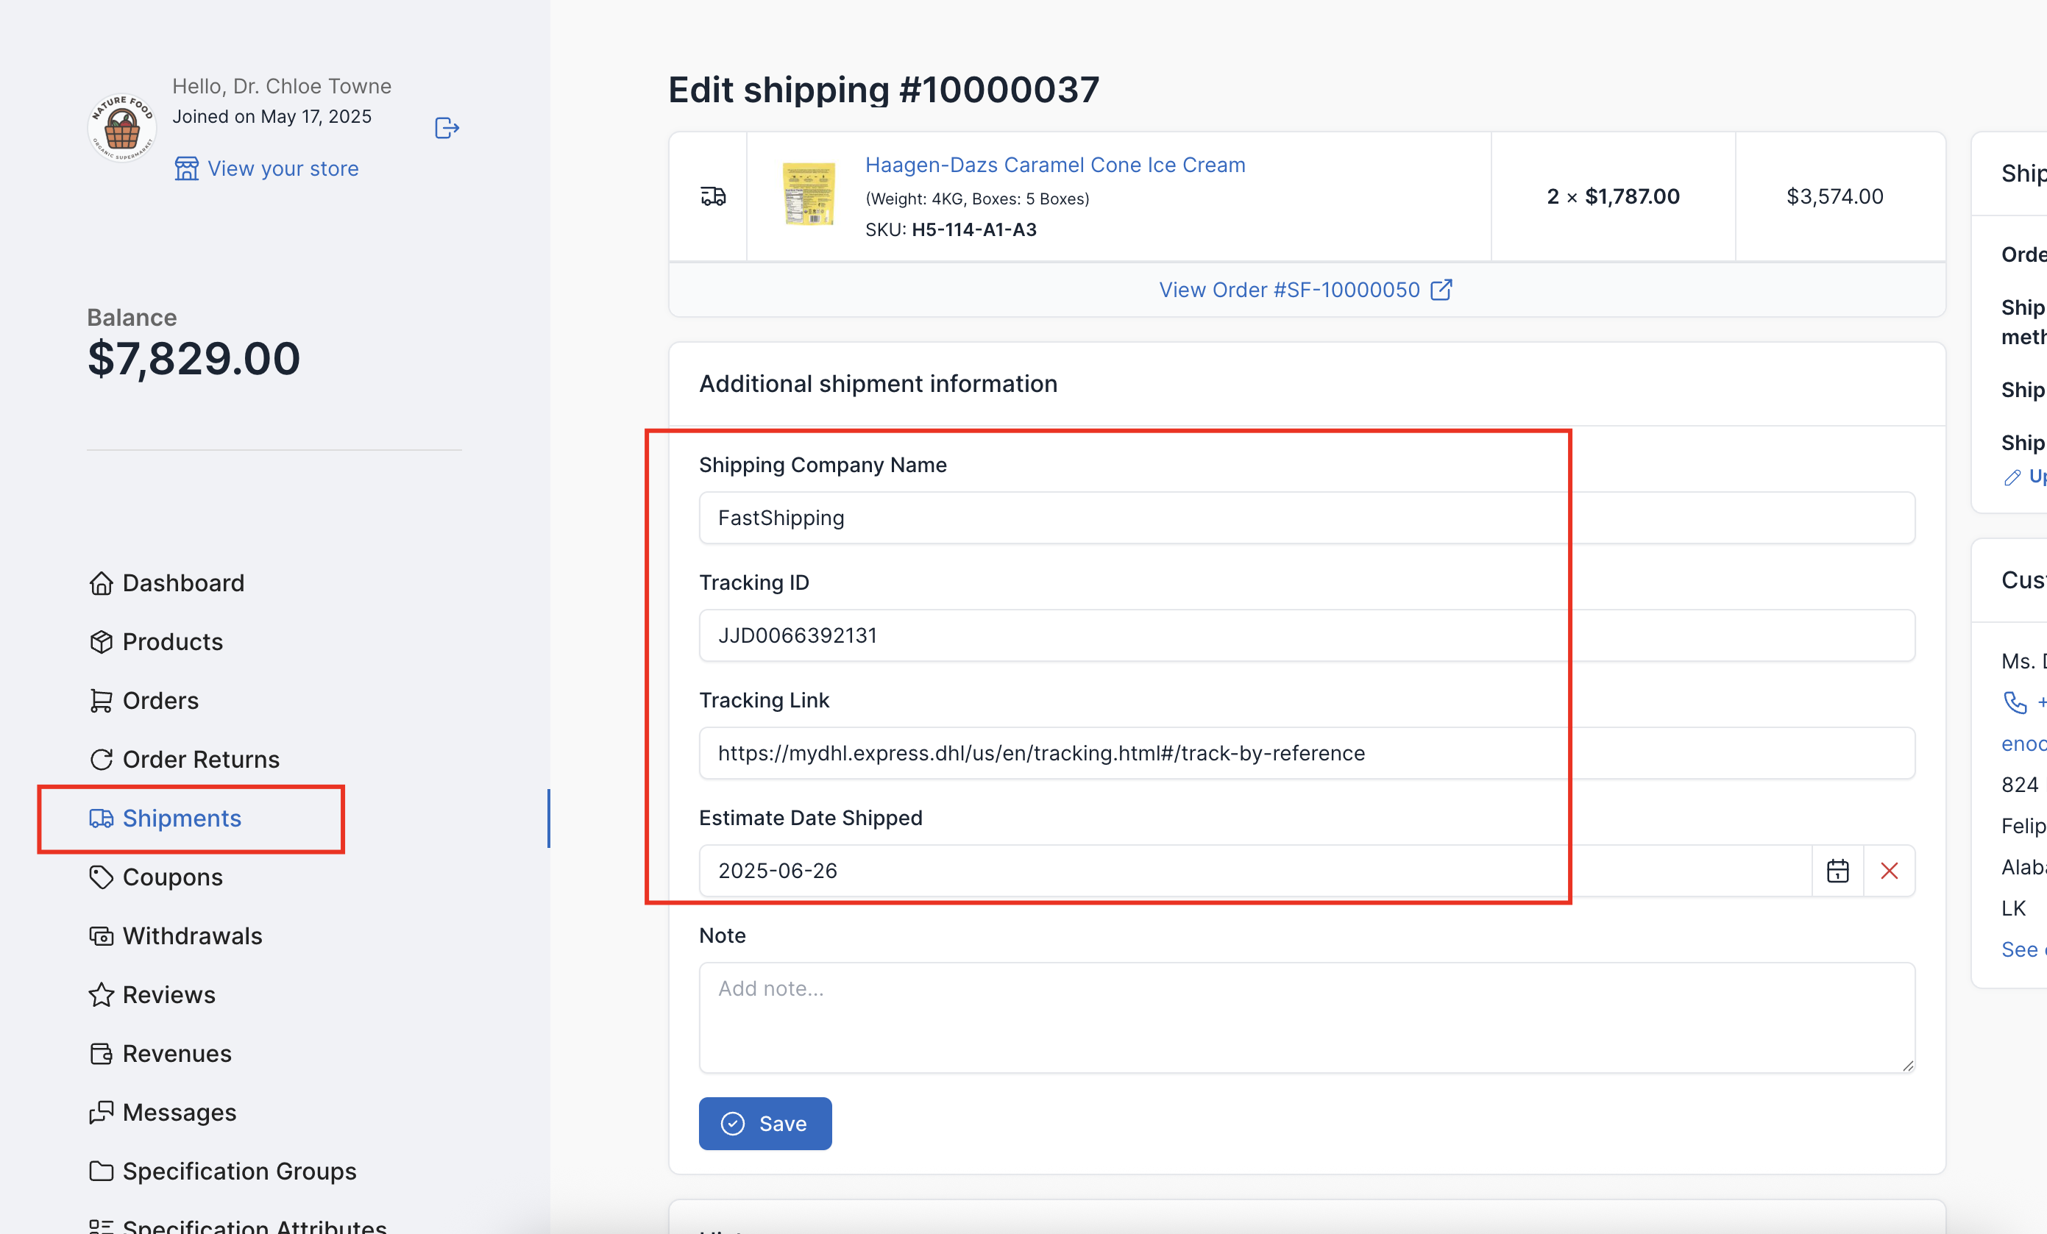Open Specification Groups
2047x1234 pixels.
coord(239,1171)
